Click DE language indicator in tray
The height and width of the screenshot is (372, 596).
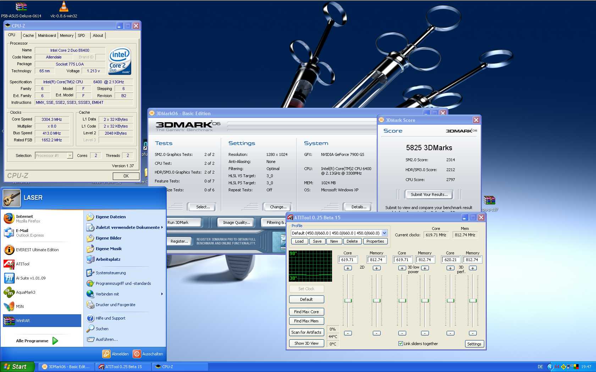[540, 367]
